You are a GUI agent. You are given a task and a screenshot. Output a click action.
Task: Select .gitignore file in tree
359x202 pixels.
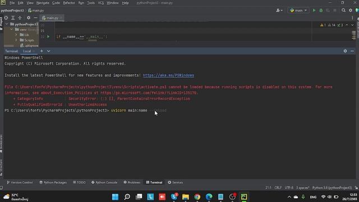30,45
